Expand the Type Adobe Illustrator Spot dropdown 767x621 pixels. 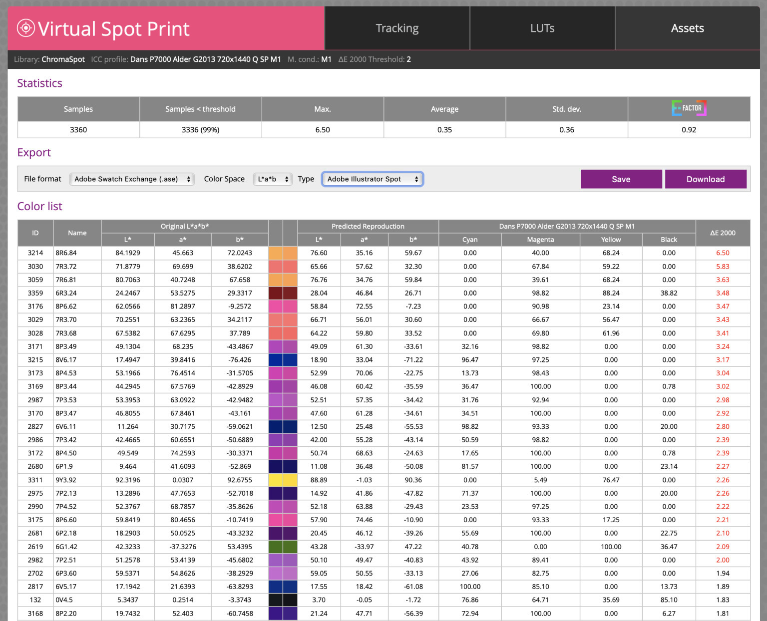coord(373,179)
